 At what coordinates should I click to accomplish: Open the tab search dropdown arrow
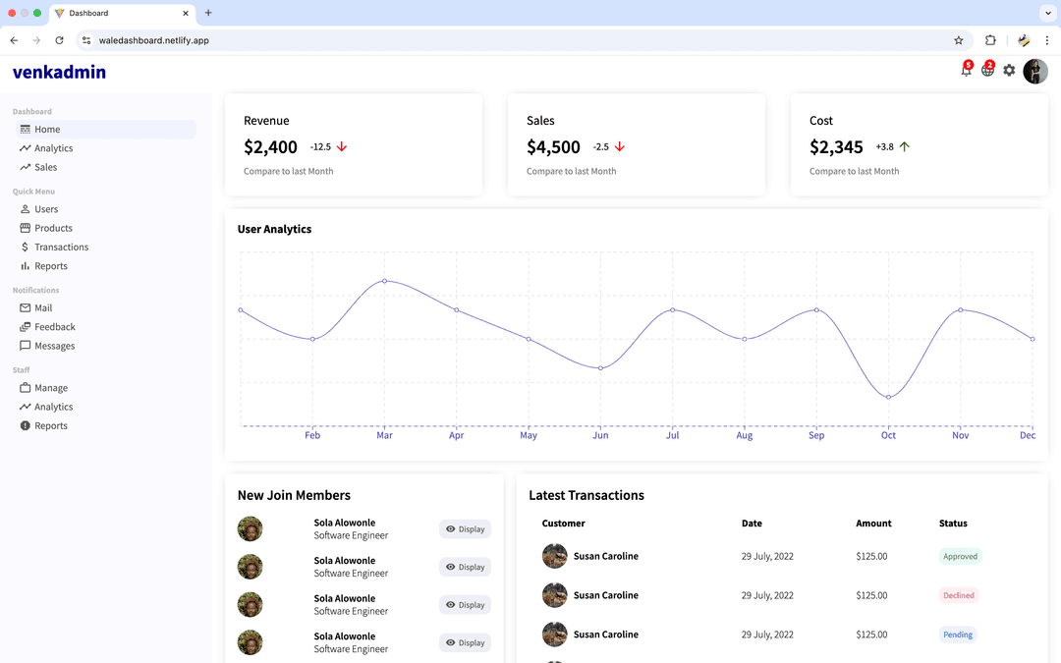coord(1046,13)
